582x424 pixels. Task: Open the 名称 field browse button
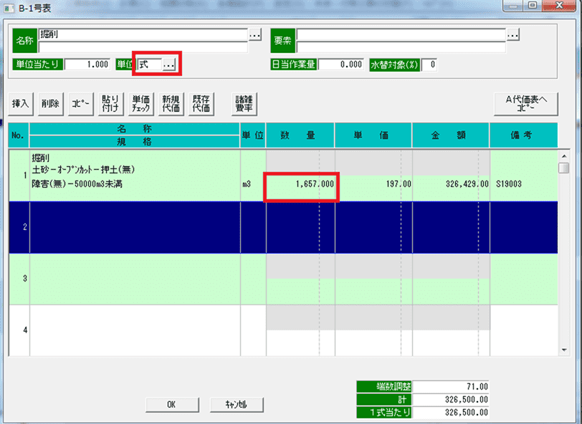coord(254,34)
